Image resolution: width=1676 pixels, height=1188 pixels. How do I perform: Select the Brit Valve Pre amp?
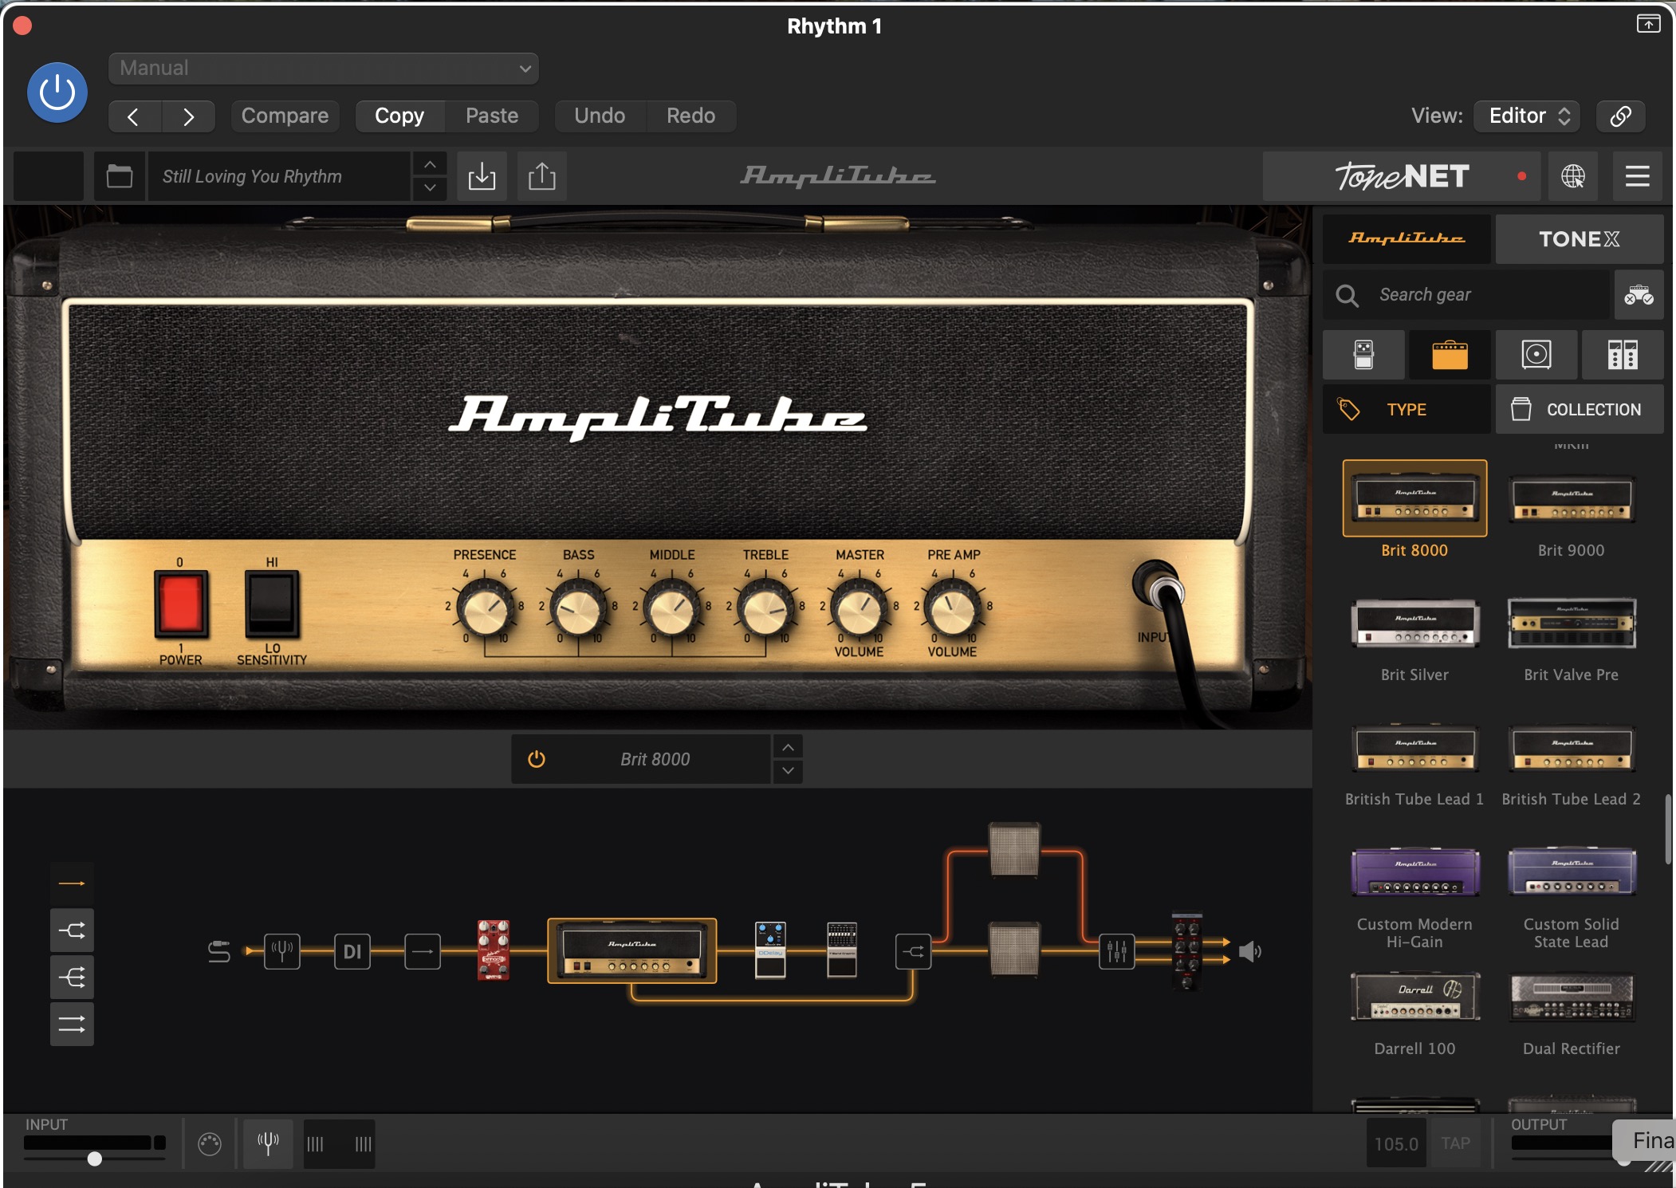pos(1571,624)
